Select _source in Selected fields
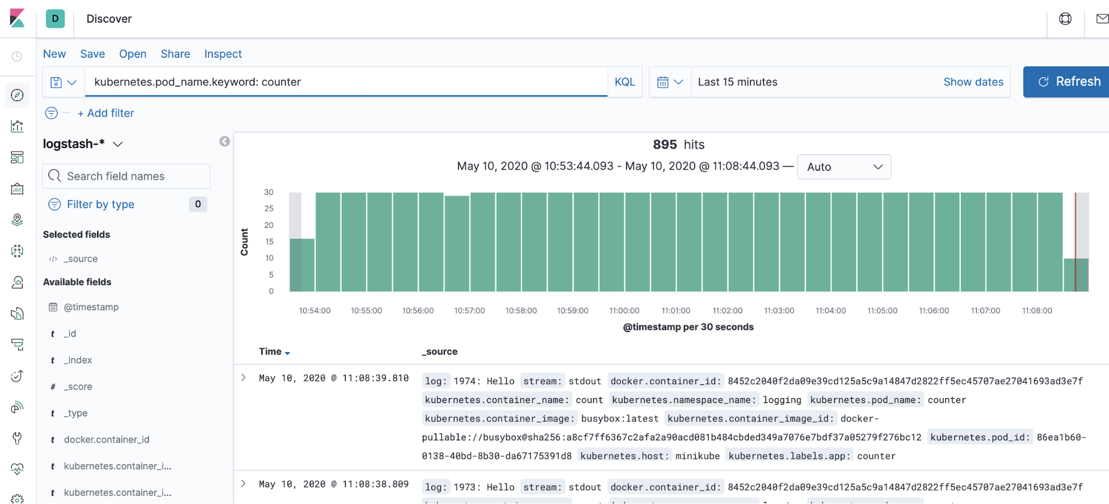Screen dimensions: 1109x504 click(x=80, y=259)
